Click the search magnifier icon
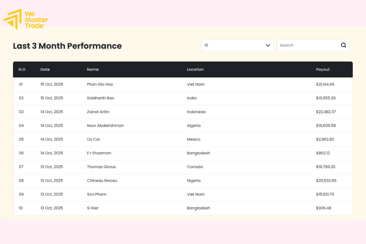This screenshot has height=244, width=366. (343, 45)
